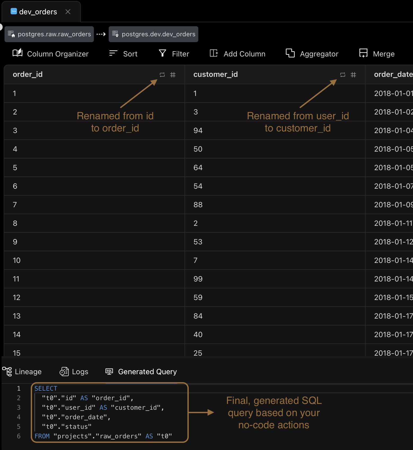Image resolution: width=413 pixels, height=450 pixels.
Task: Click order_date cell in order_id 12 row
Action: coord(389,297)
